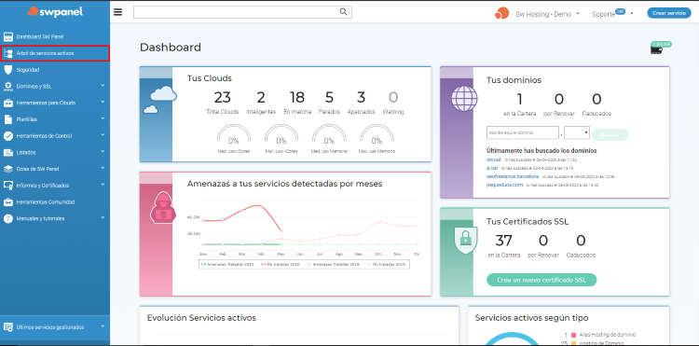The height and width of the screenshot is (346, 699).
Task: Click the 18 En marcha count
Action: pos(297,97)
